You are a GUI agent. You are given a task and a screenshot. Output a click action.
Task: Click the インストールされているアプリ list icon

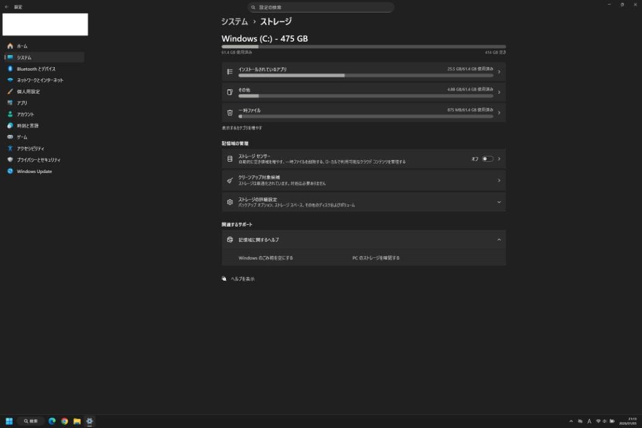click(x=229, y=72)
